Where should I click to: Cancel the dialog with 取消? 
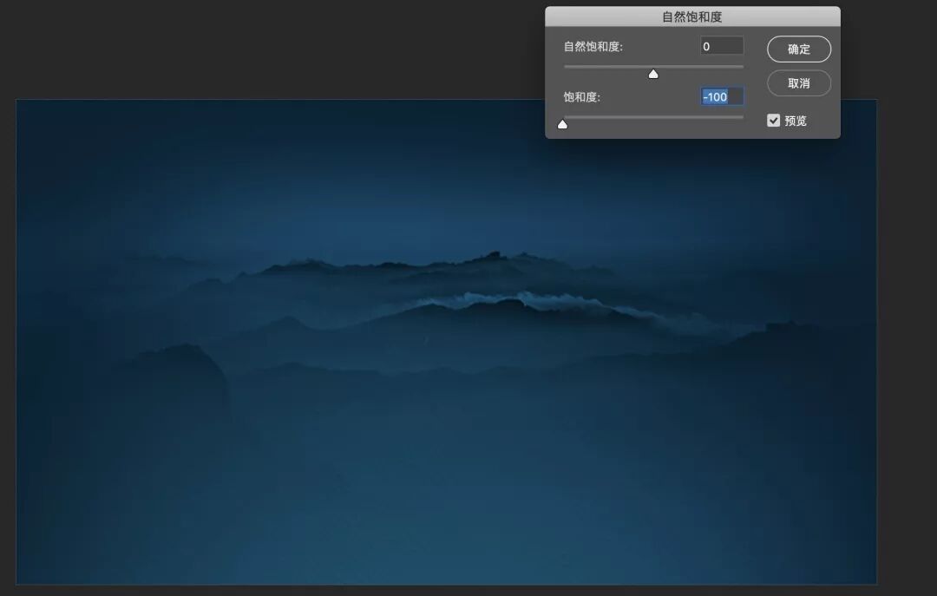click(x=799, y=83)
